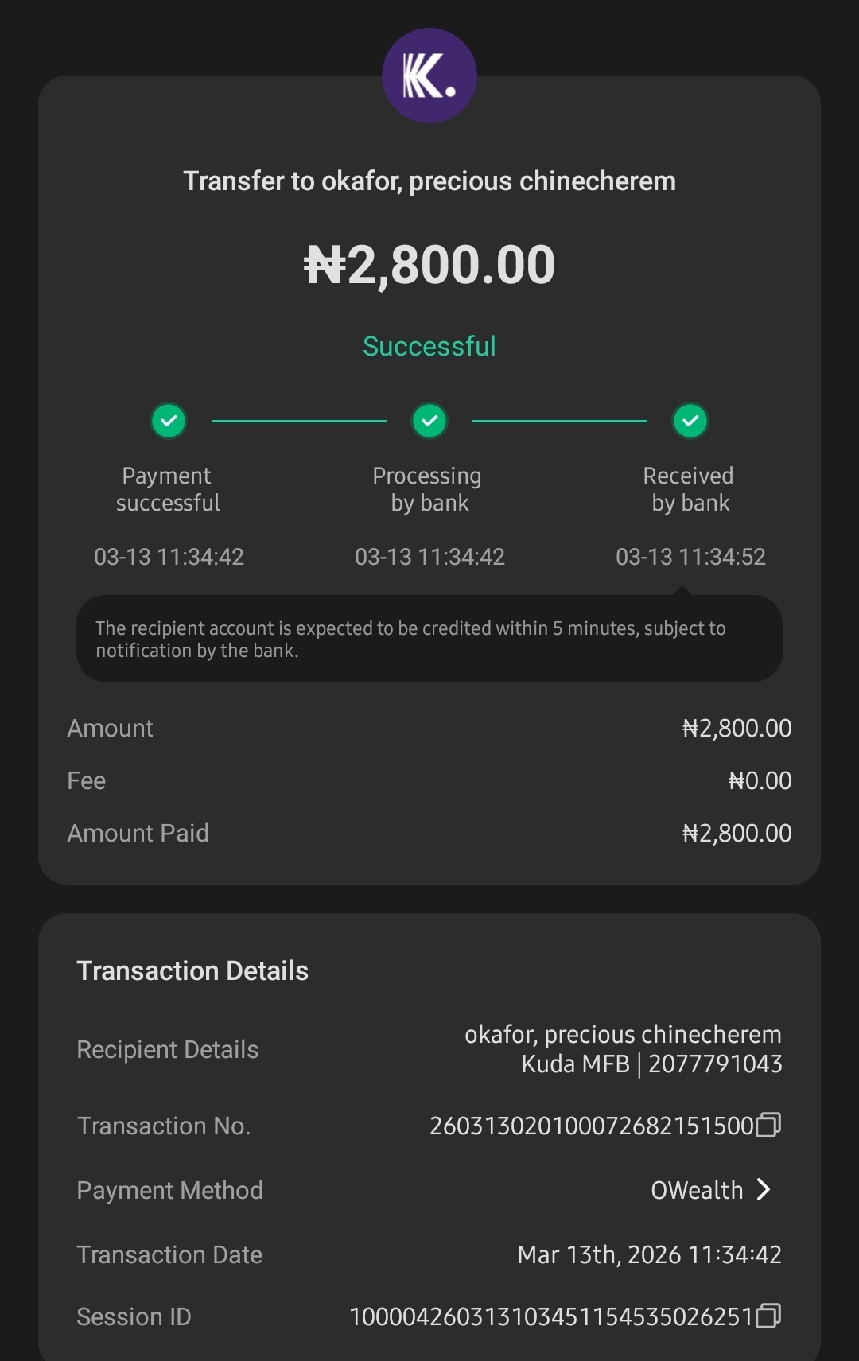Open the OWealth payment method

pos(697,1190)
